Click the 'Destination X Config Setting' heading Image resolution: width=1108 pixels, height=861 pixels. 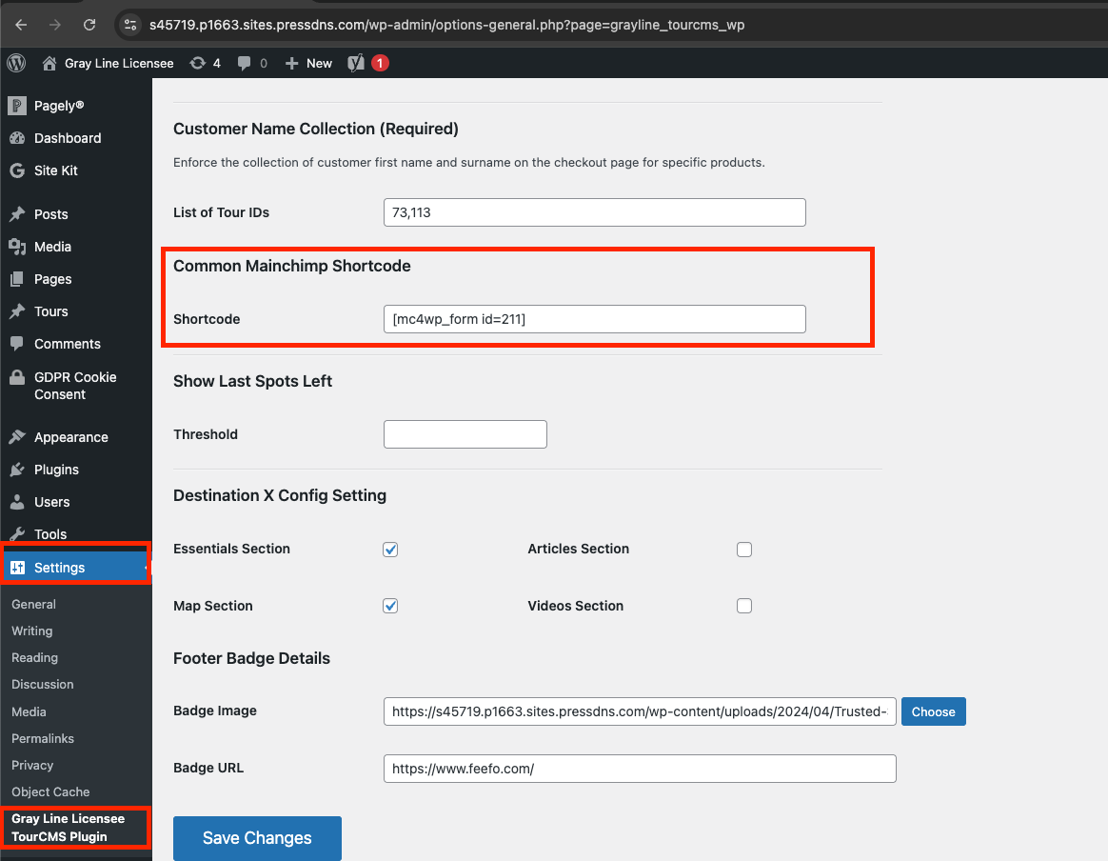pyautogui.click(x=280, y=495)
